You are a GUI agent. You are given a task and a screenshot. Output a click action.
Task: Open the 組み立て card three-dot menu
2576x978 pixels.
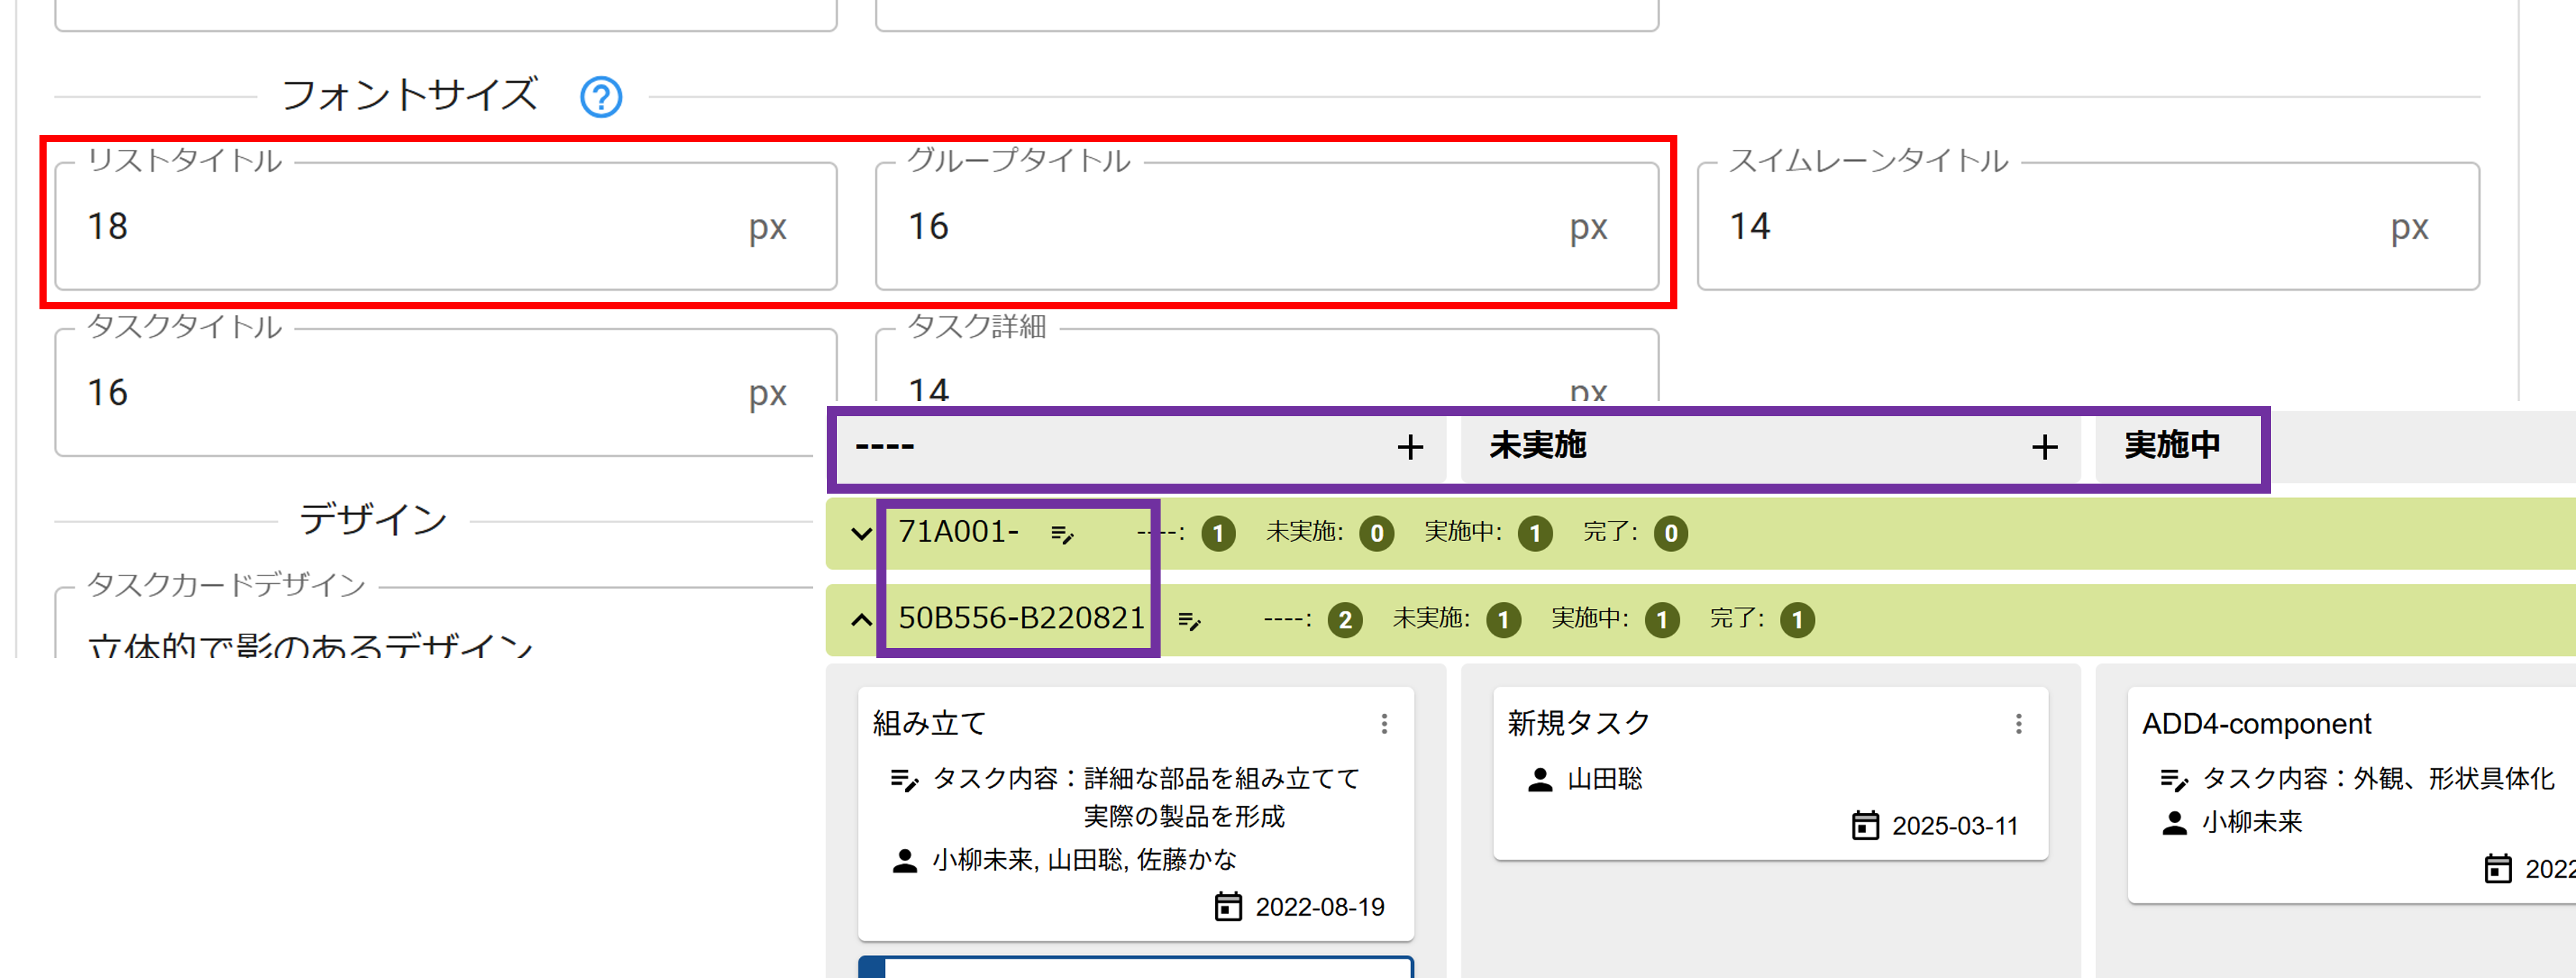(x=1384, y=723)
